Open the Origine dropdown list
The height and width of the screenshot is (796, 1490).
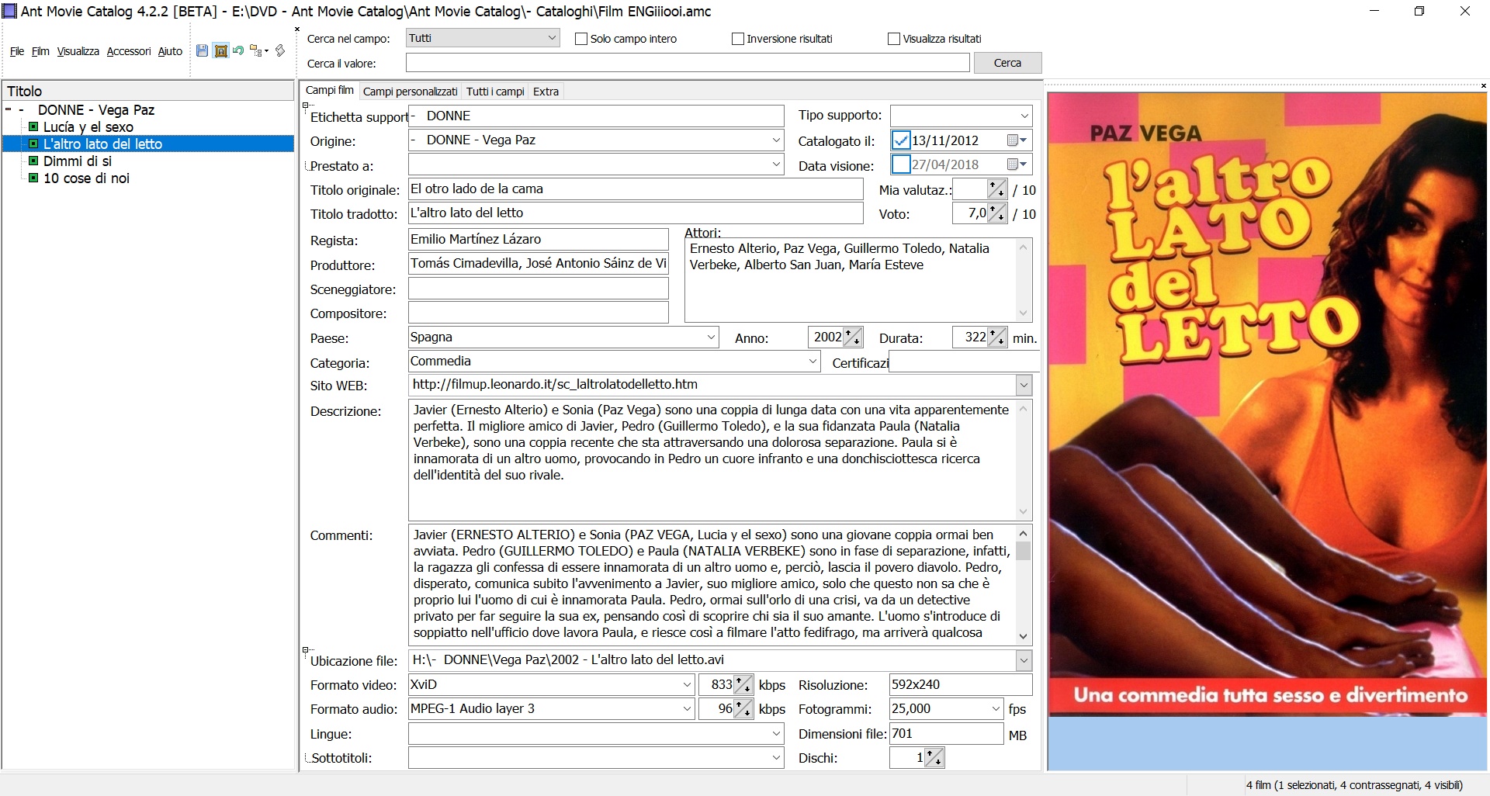point(776,140)
